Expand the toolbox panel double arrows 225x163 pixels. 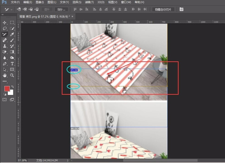point(2,14)
